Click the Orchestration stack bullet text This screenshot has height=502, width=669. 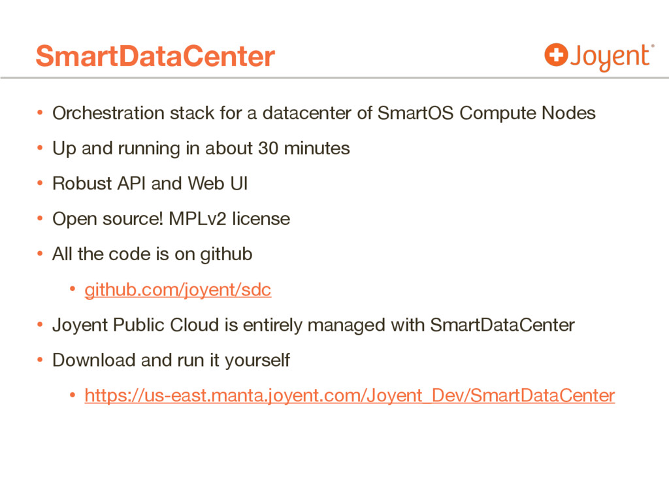point(323,113)
